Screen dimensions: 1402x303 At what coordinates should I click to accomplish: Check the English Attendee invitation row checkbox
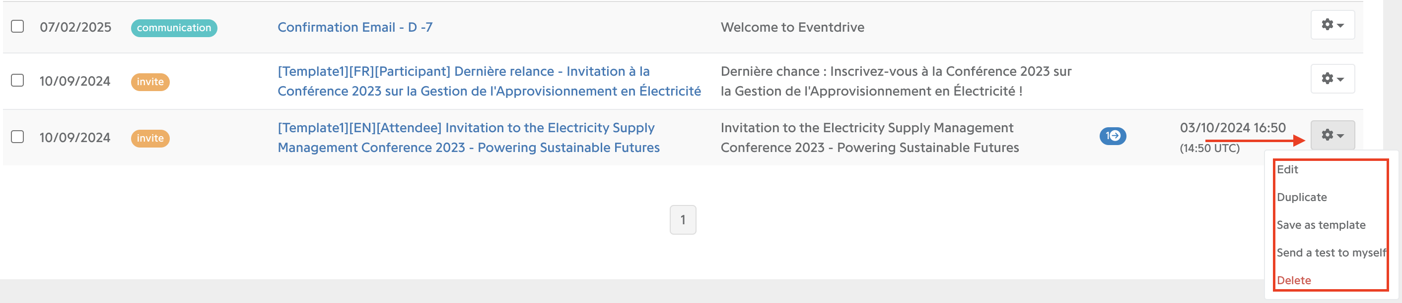point(17,137)
